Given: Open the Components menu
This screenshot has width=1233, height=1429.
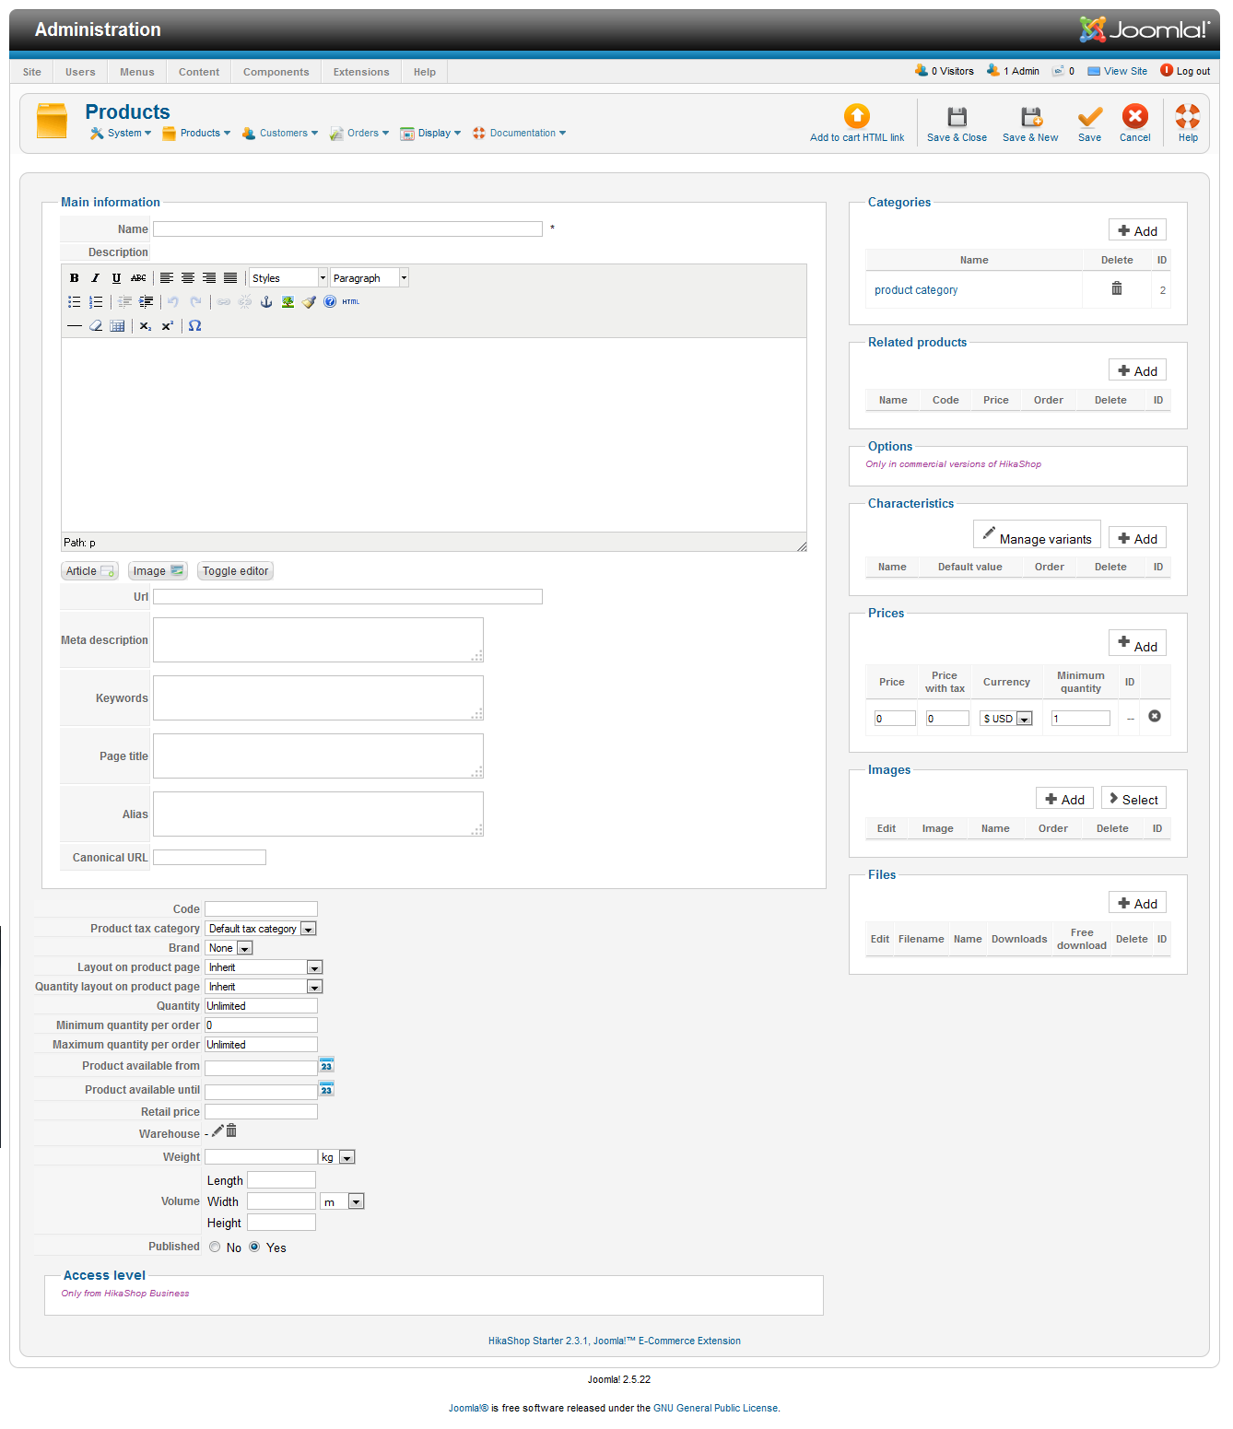Looking at the screenshot, I should point(276,72).
